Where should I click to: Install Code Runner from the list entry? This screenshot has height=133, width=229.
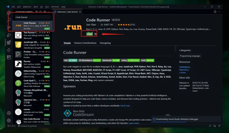[47, 28]
